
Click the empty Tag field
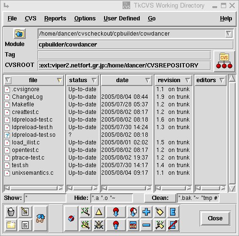[124, 55]
